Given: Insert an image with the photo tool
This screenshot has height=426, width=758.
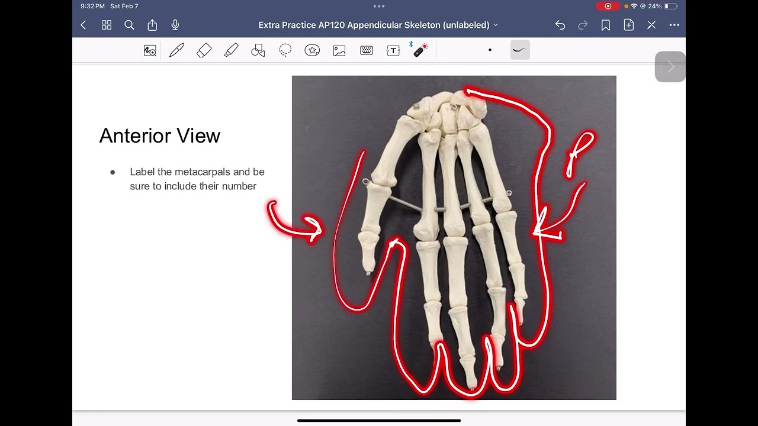Looking at the screenshot, I should pos(339,51).
